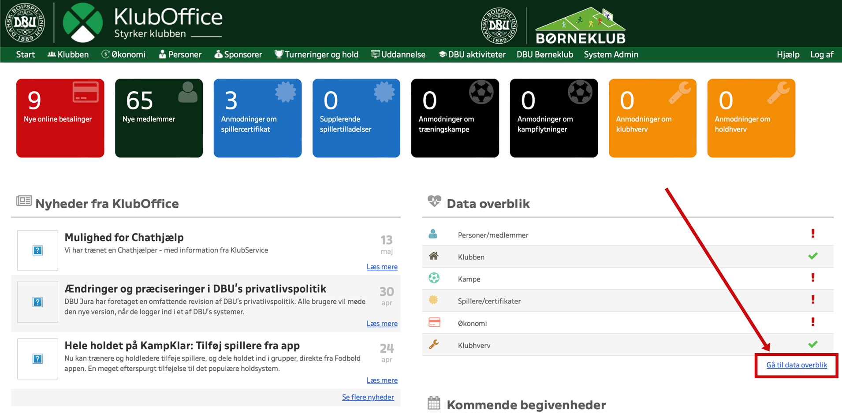Open Anmodninger om spillercertifikat tile
This screenshot has height=414, width=842.
(257, 118)
